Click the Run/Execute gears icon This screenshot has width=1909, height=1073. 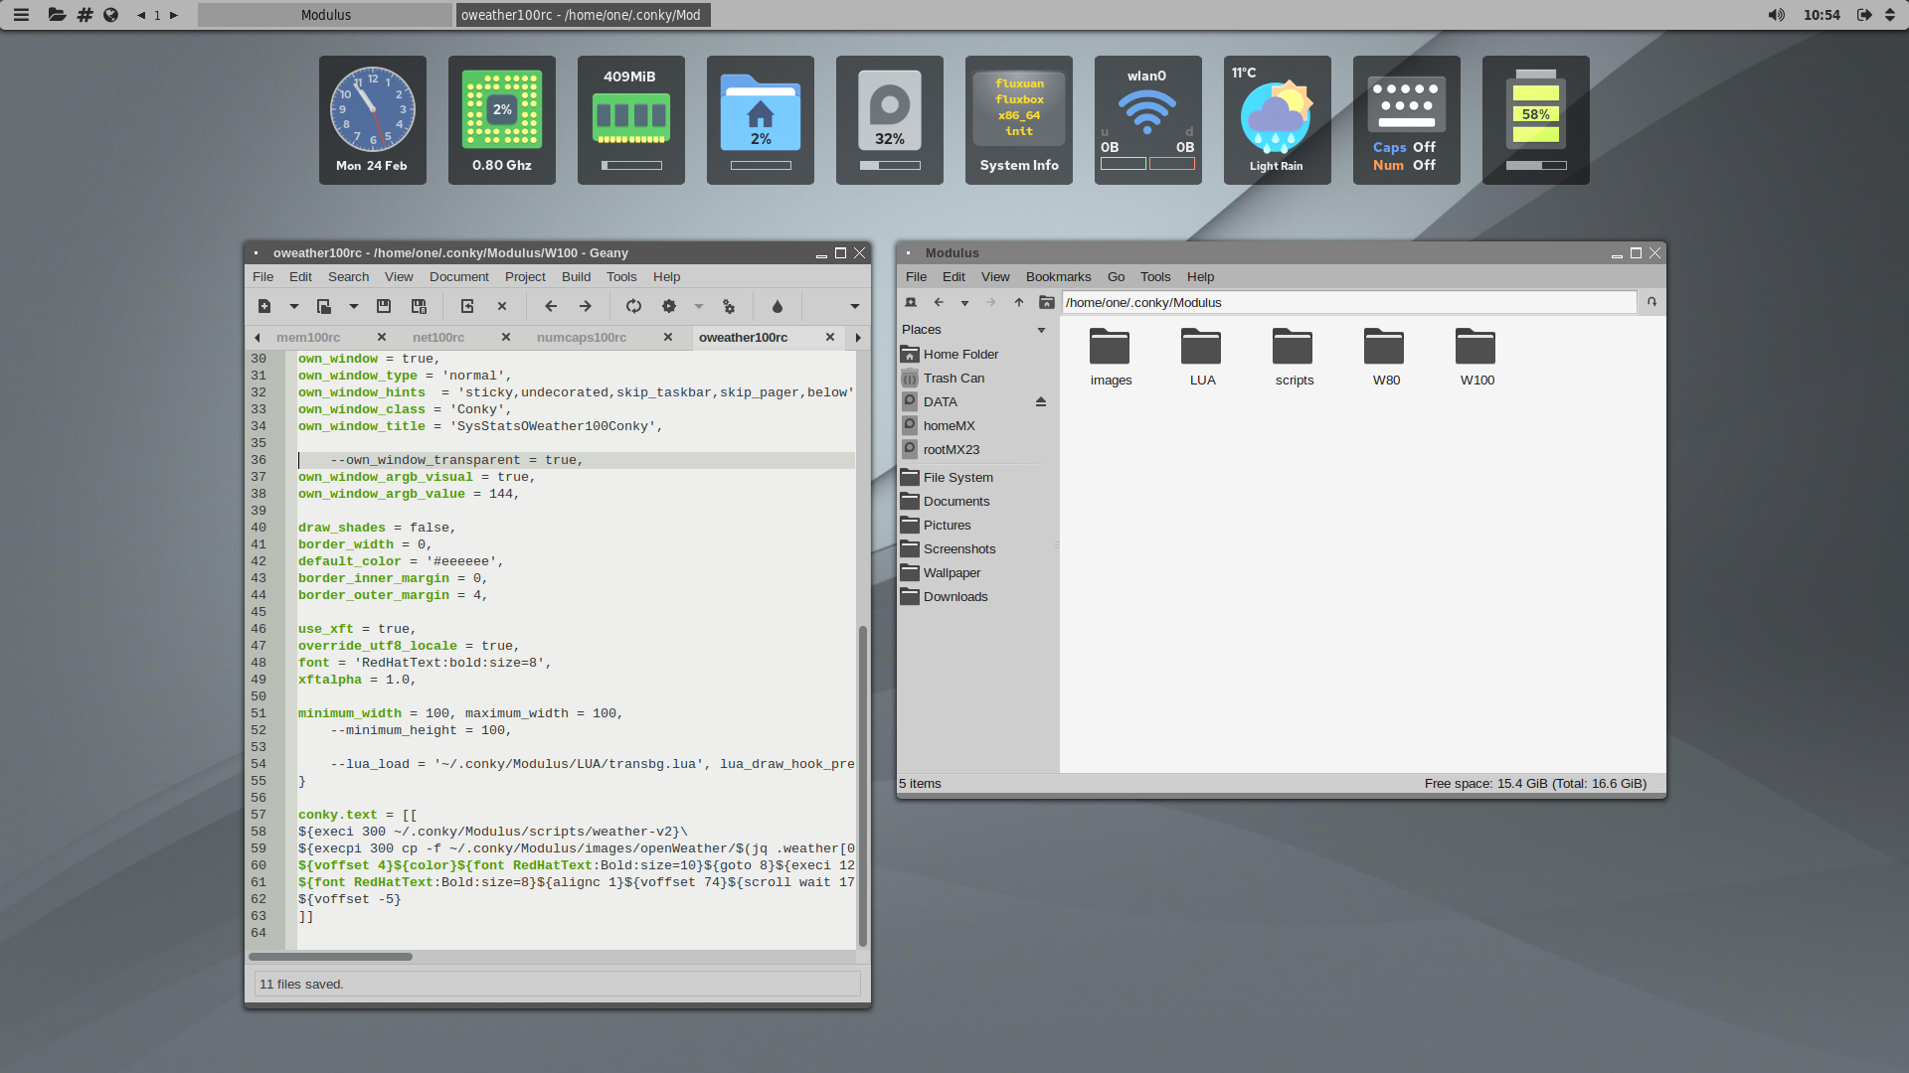click(729, 307)
